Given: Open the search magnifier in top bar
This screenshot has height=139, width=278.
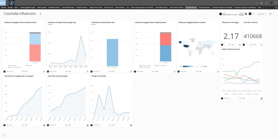Looking at the screenshot, I should 256,3.
